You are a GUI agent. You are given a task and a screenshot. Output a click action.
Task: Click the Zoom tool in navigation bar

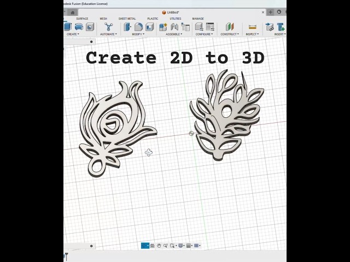pos(165,246)
